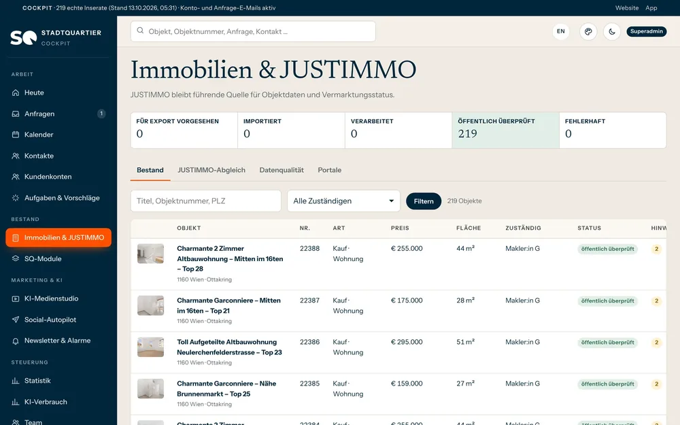Image resolution: width=680 pixels, height=425 pixels.
Task: Click the OBJEKT column header
Action: click(188, 228)
